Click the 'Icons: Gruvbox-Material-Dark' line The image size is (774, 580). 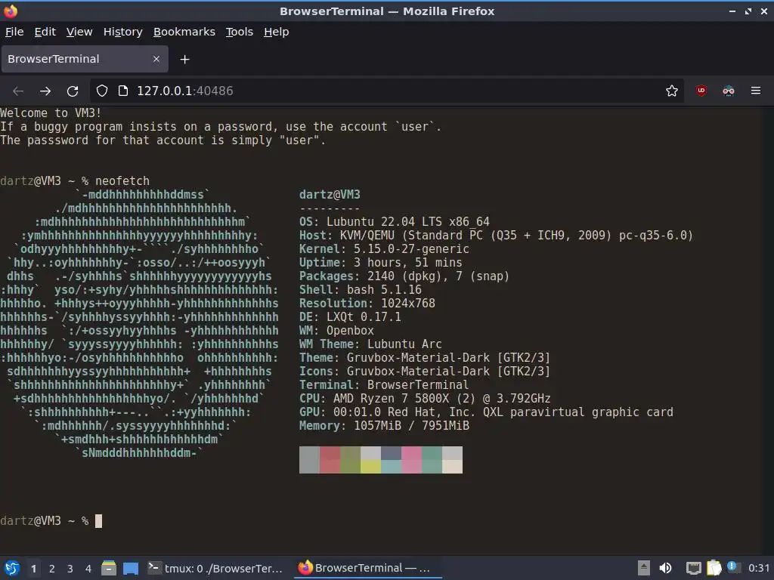[425, 372]
